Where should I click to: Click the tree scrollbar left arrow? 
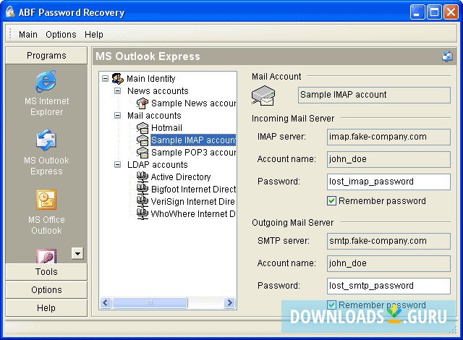106,302
